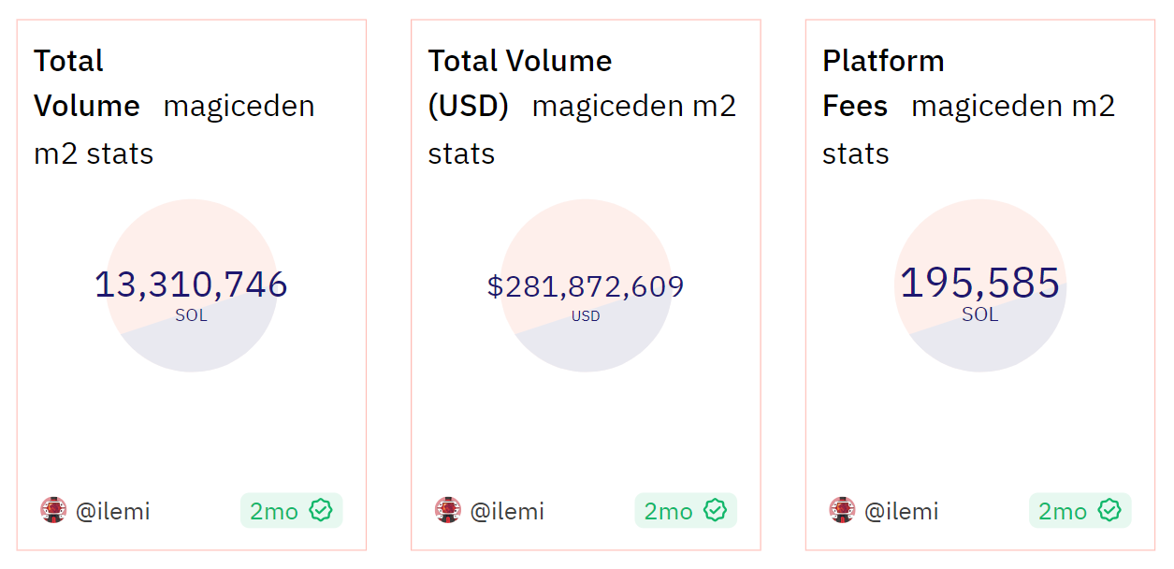Viewport: 1174px width, 569px height.
Task: Click the 2mo badge on Total Volume card
Action: (292, 510)
